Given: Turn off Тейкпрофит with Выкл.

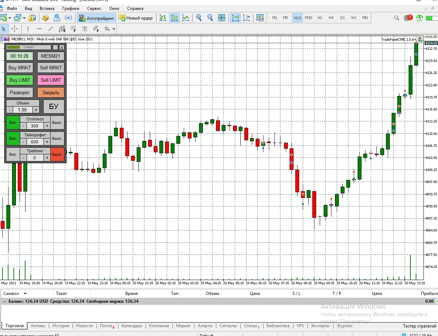Looking at the screenshot, I should tap(57, 138).
